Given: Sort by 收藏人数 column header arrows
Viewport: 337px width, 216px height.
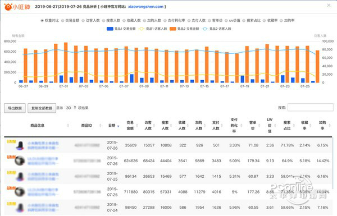Looking at the screenshot, I should click(x=188, y=125).
